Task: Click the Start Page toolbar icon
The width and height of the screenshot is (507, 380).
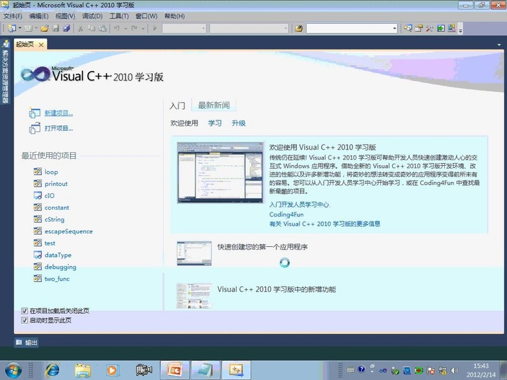Action: (441, 28)
